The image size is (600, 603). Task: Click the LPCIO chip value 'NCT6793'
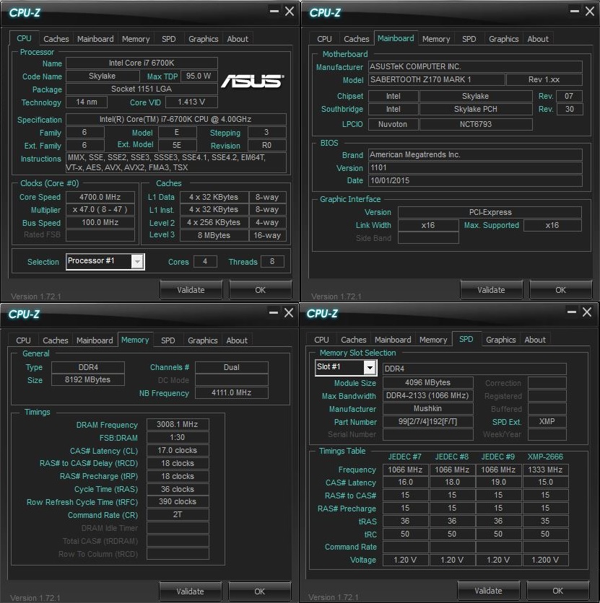click(x=476, y=124)
